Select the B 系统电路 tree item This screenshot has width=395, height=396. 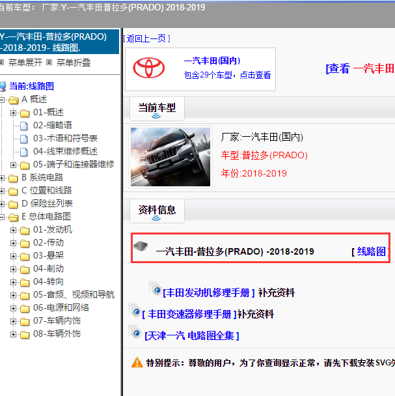point(42,177)
